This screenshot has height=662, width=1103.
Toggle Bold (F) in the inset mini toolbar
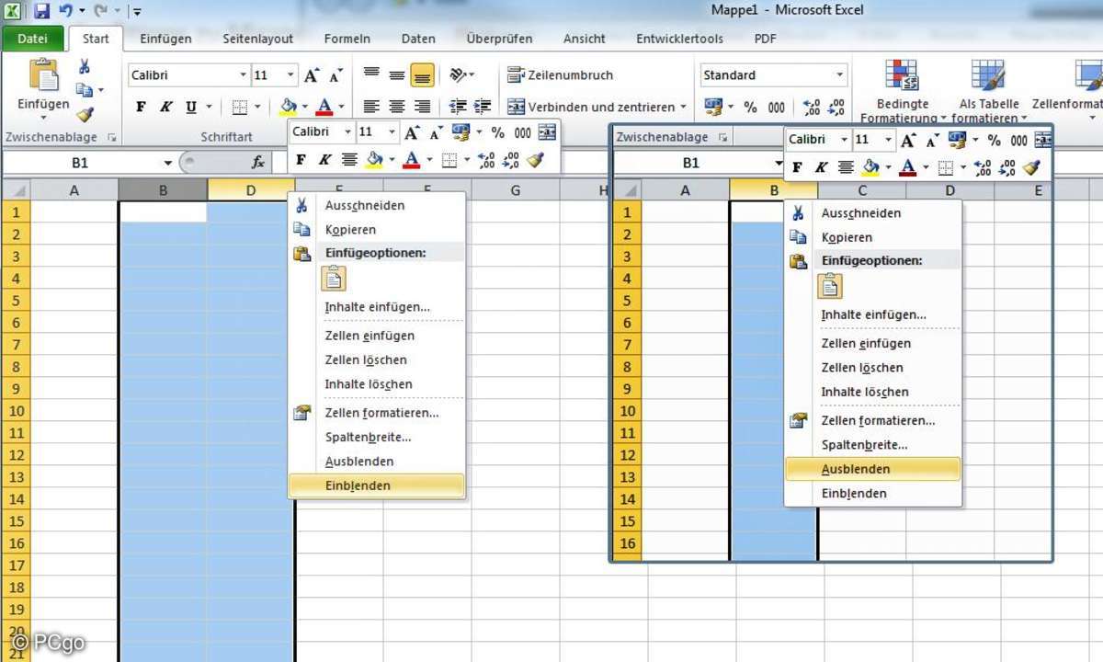[x=797, y=167]
